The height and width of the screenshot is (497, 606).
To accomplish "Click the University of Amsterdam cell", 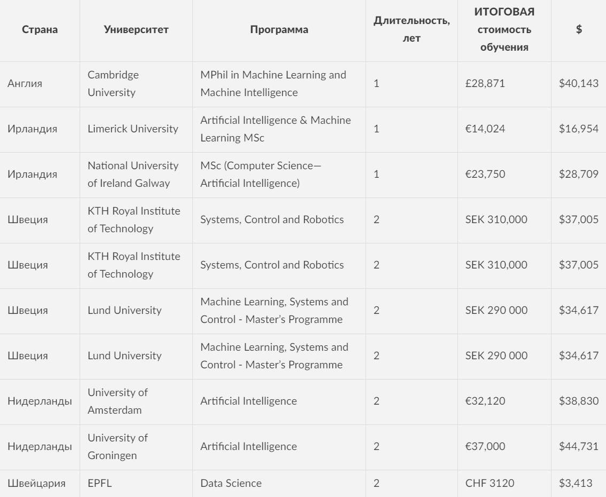I will (118, 401).
